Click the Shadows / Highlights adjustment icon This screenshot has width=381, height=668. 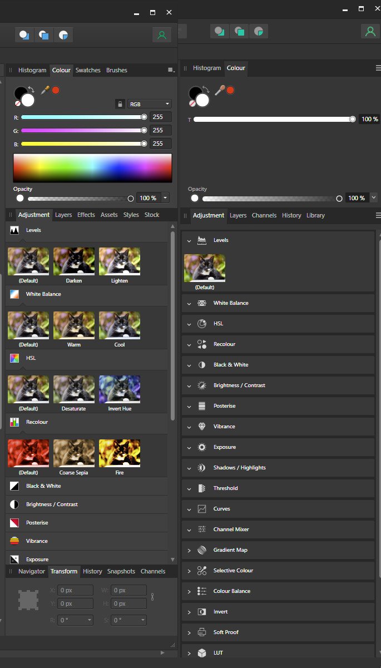pos(202,468)
